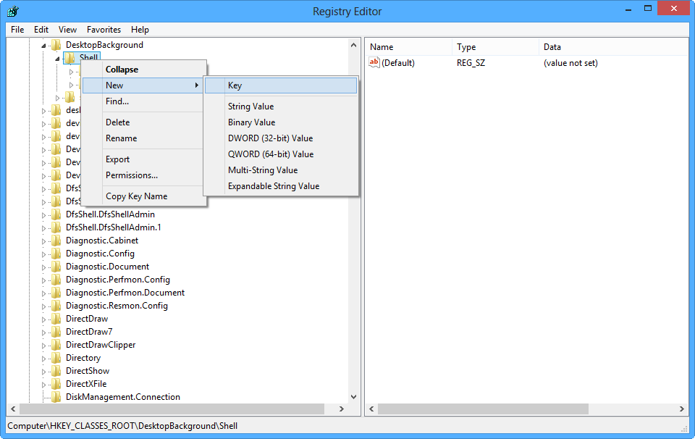Image resolution: width=695 pixels, height=439 pixels.
Task: Click the New context menu entry
Action: tap(144, 85)
